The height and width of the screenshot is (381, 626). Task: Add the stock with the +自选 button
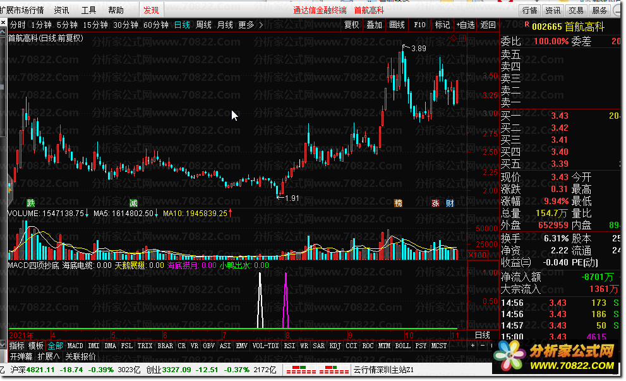pos(466,25)
